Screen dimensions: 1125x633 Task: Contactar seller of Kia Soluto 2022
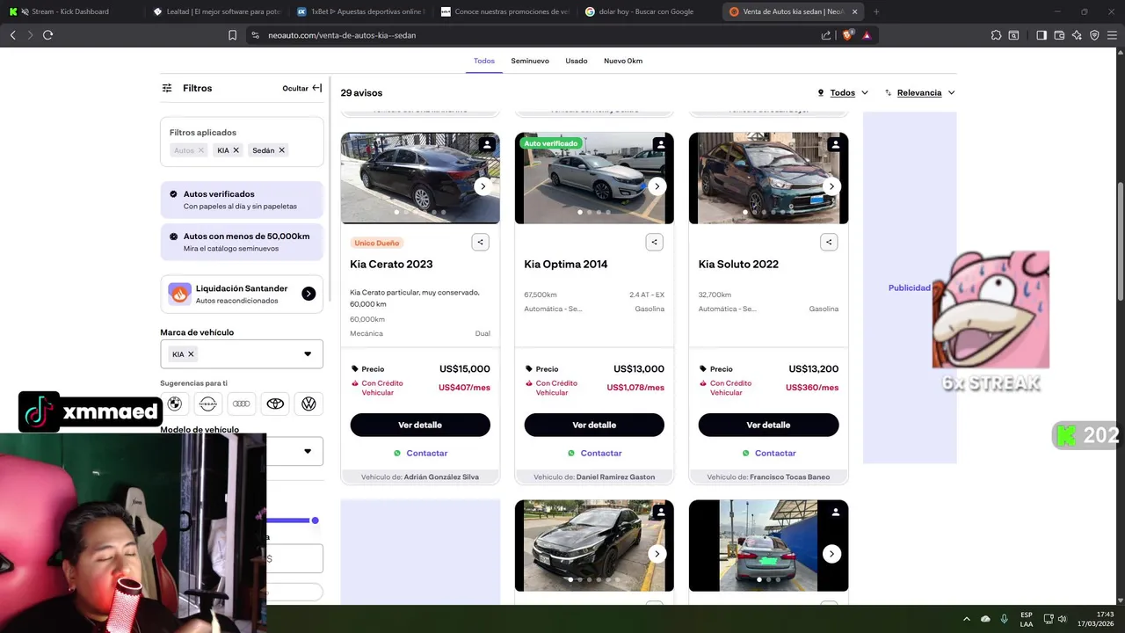coord(769,453)
